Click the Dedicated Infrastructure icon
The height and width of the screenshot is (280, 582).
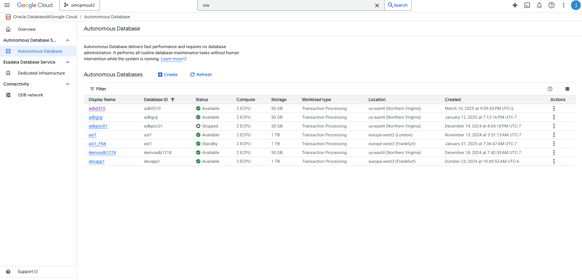click(x=8, y=73)
